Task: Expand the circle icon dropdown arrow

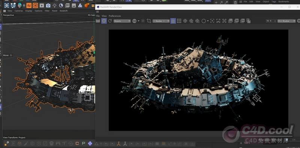Action: pyautogui.click(x=208, y=21)
